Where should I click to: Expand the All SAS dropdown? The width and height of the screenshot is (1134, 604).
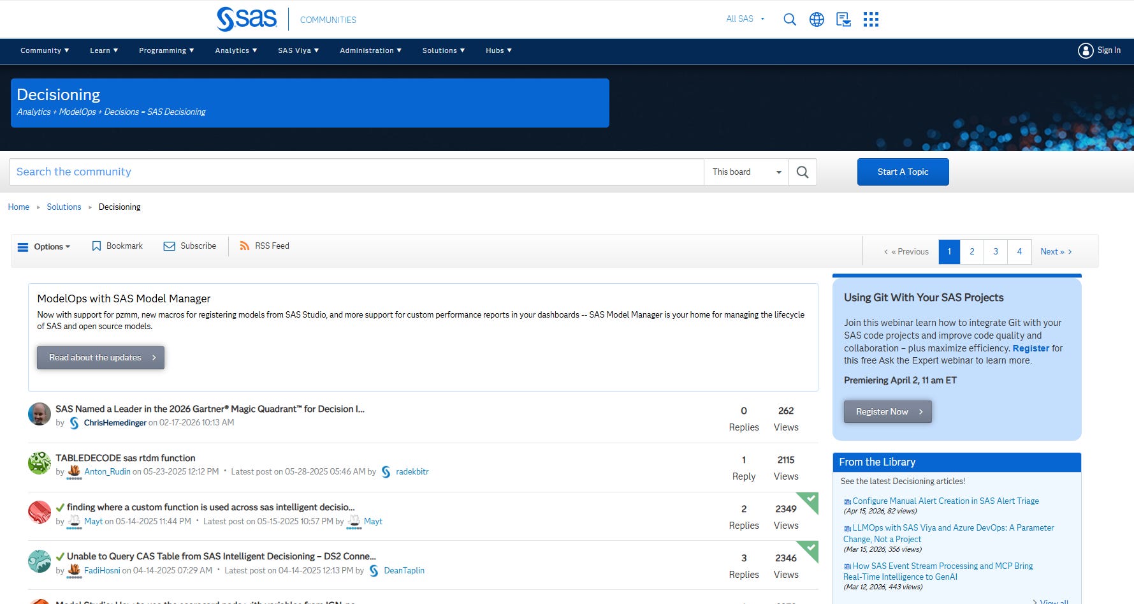[x=745, y=19]
